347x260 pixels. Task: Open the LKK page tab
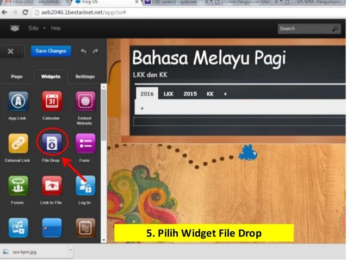169,94
